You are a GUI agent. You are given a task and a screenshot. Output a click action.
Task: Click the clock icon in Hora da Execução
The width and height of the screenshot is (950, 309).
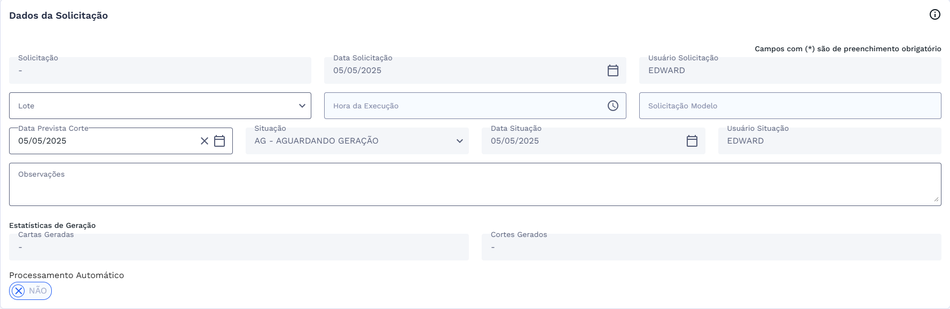[x=612, y=105]
